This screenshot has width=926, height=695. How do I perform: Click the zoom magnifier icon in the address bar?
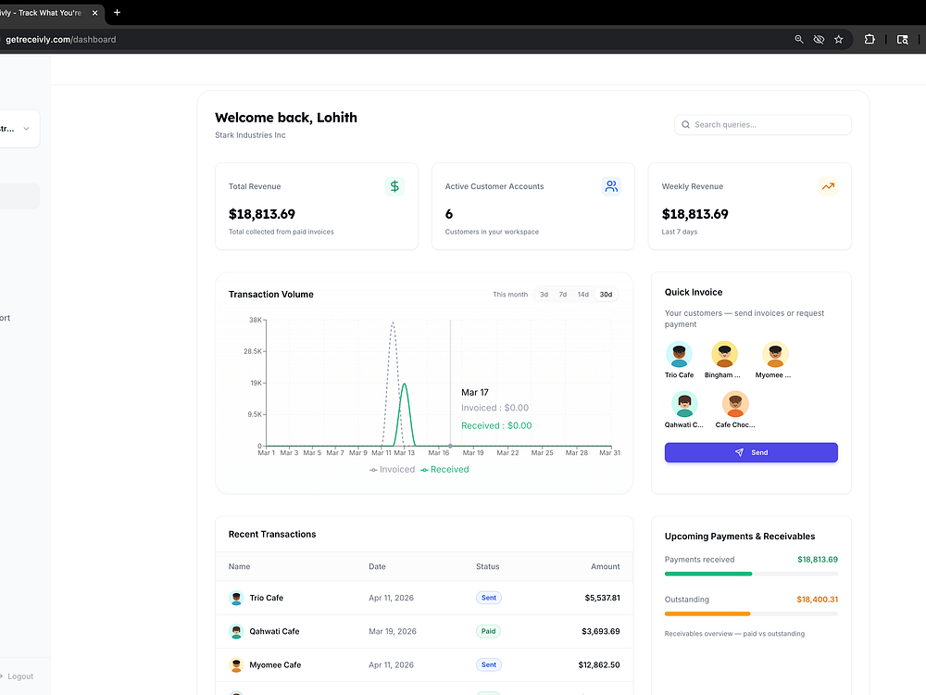tap(799, 40)
